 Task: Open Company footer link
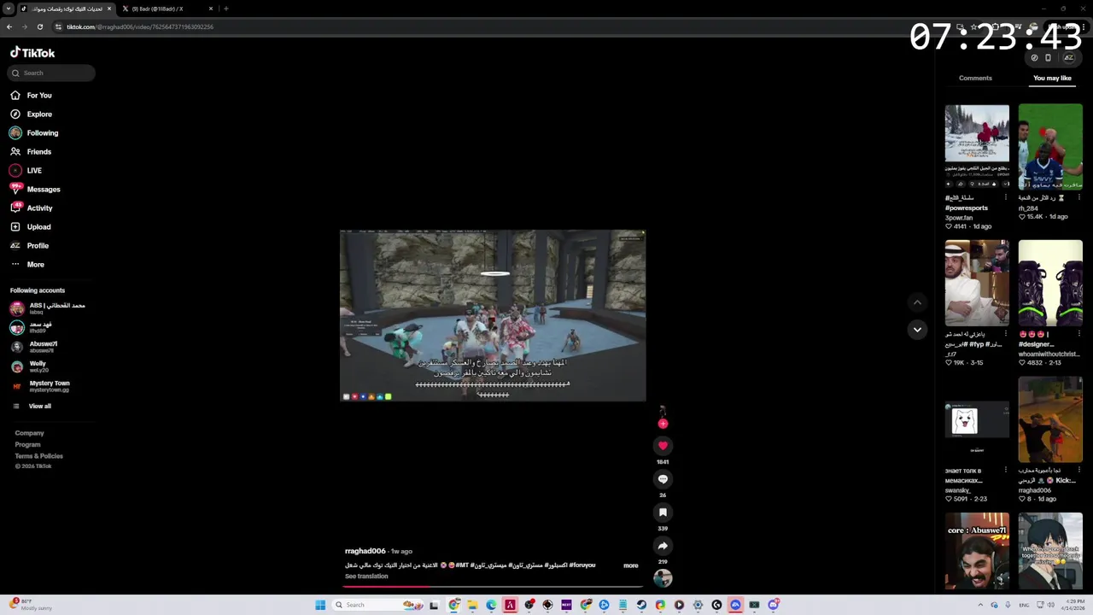coord(29,433)
